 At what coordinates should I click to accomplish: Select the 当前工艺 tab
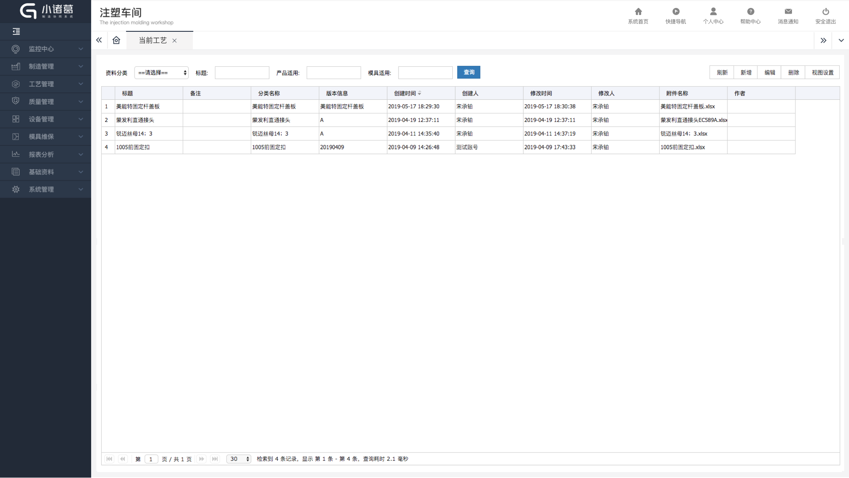pos(153,41)
